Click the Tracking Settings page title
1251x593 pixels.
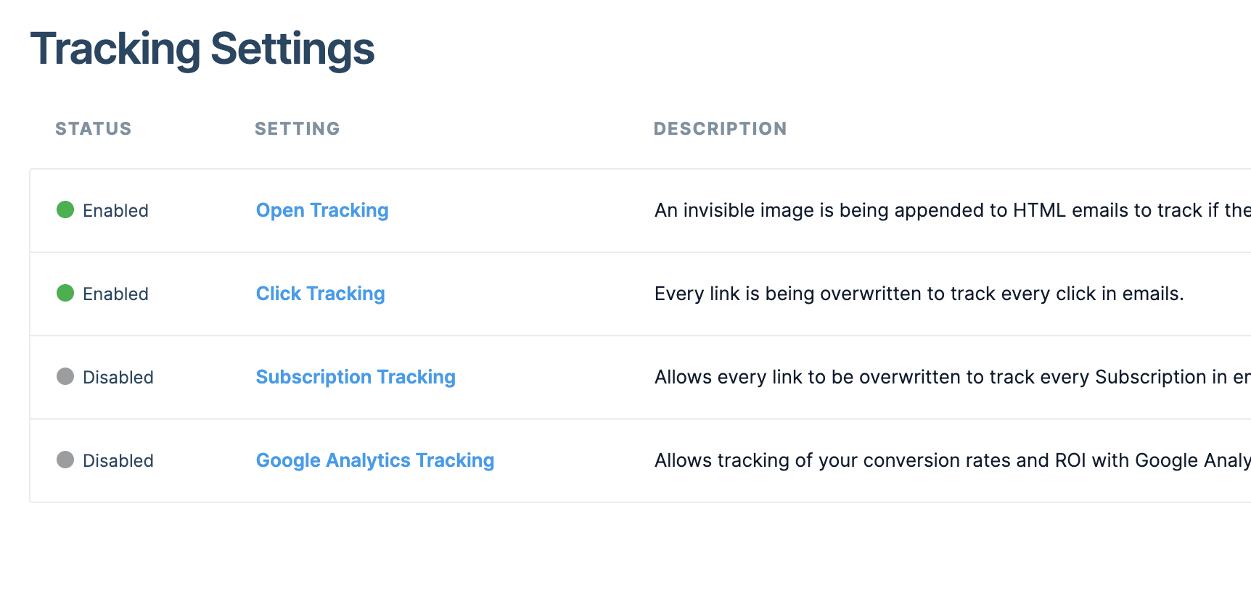(x=203, y=49)
